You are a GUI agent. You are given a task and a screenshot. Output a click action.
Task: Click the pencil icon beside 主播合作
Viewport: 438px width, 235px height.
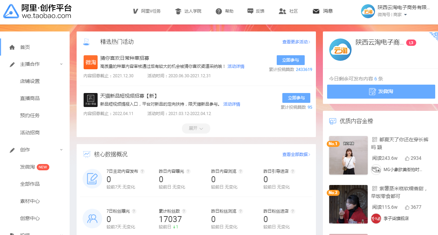point(12,64)
